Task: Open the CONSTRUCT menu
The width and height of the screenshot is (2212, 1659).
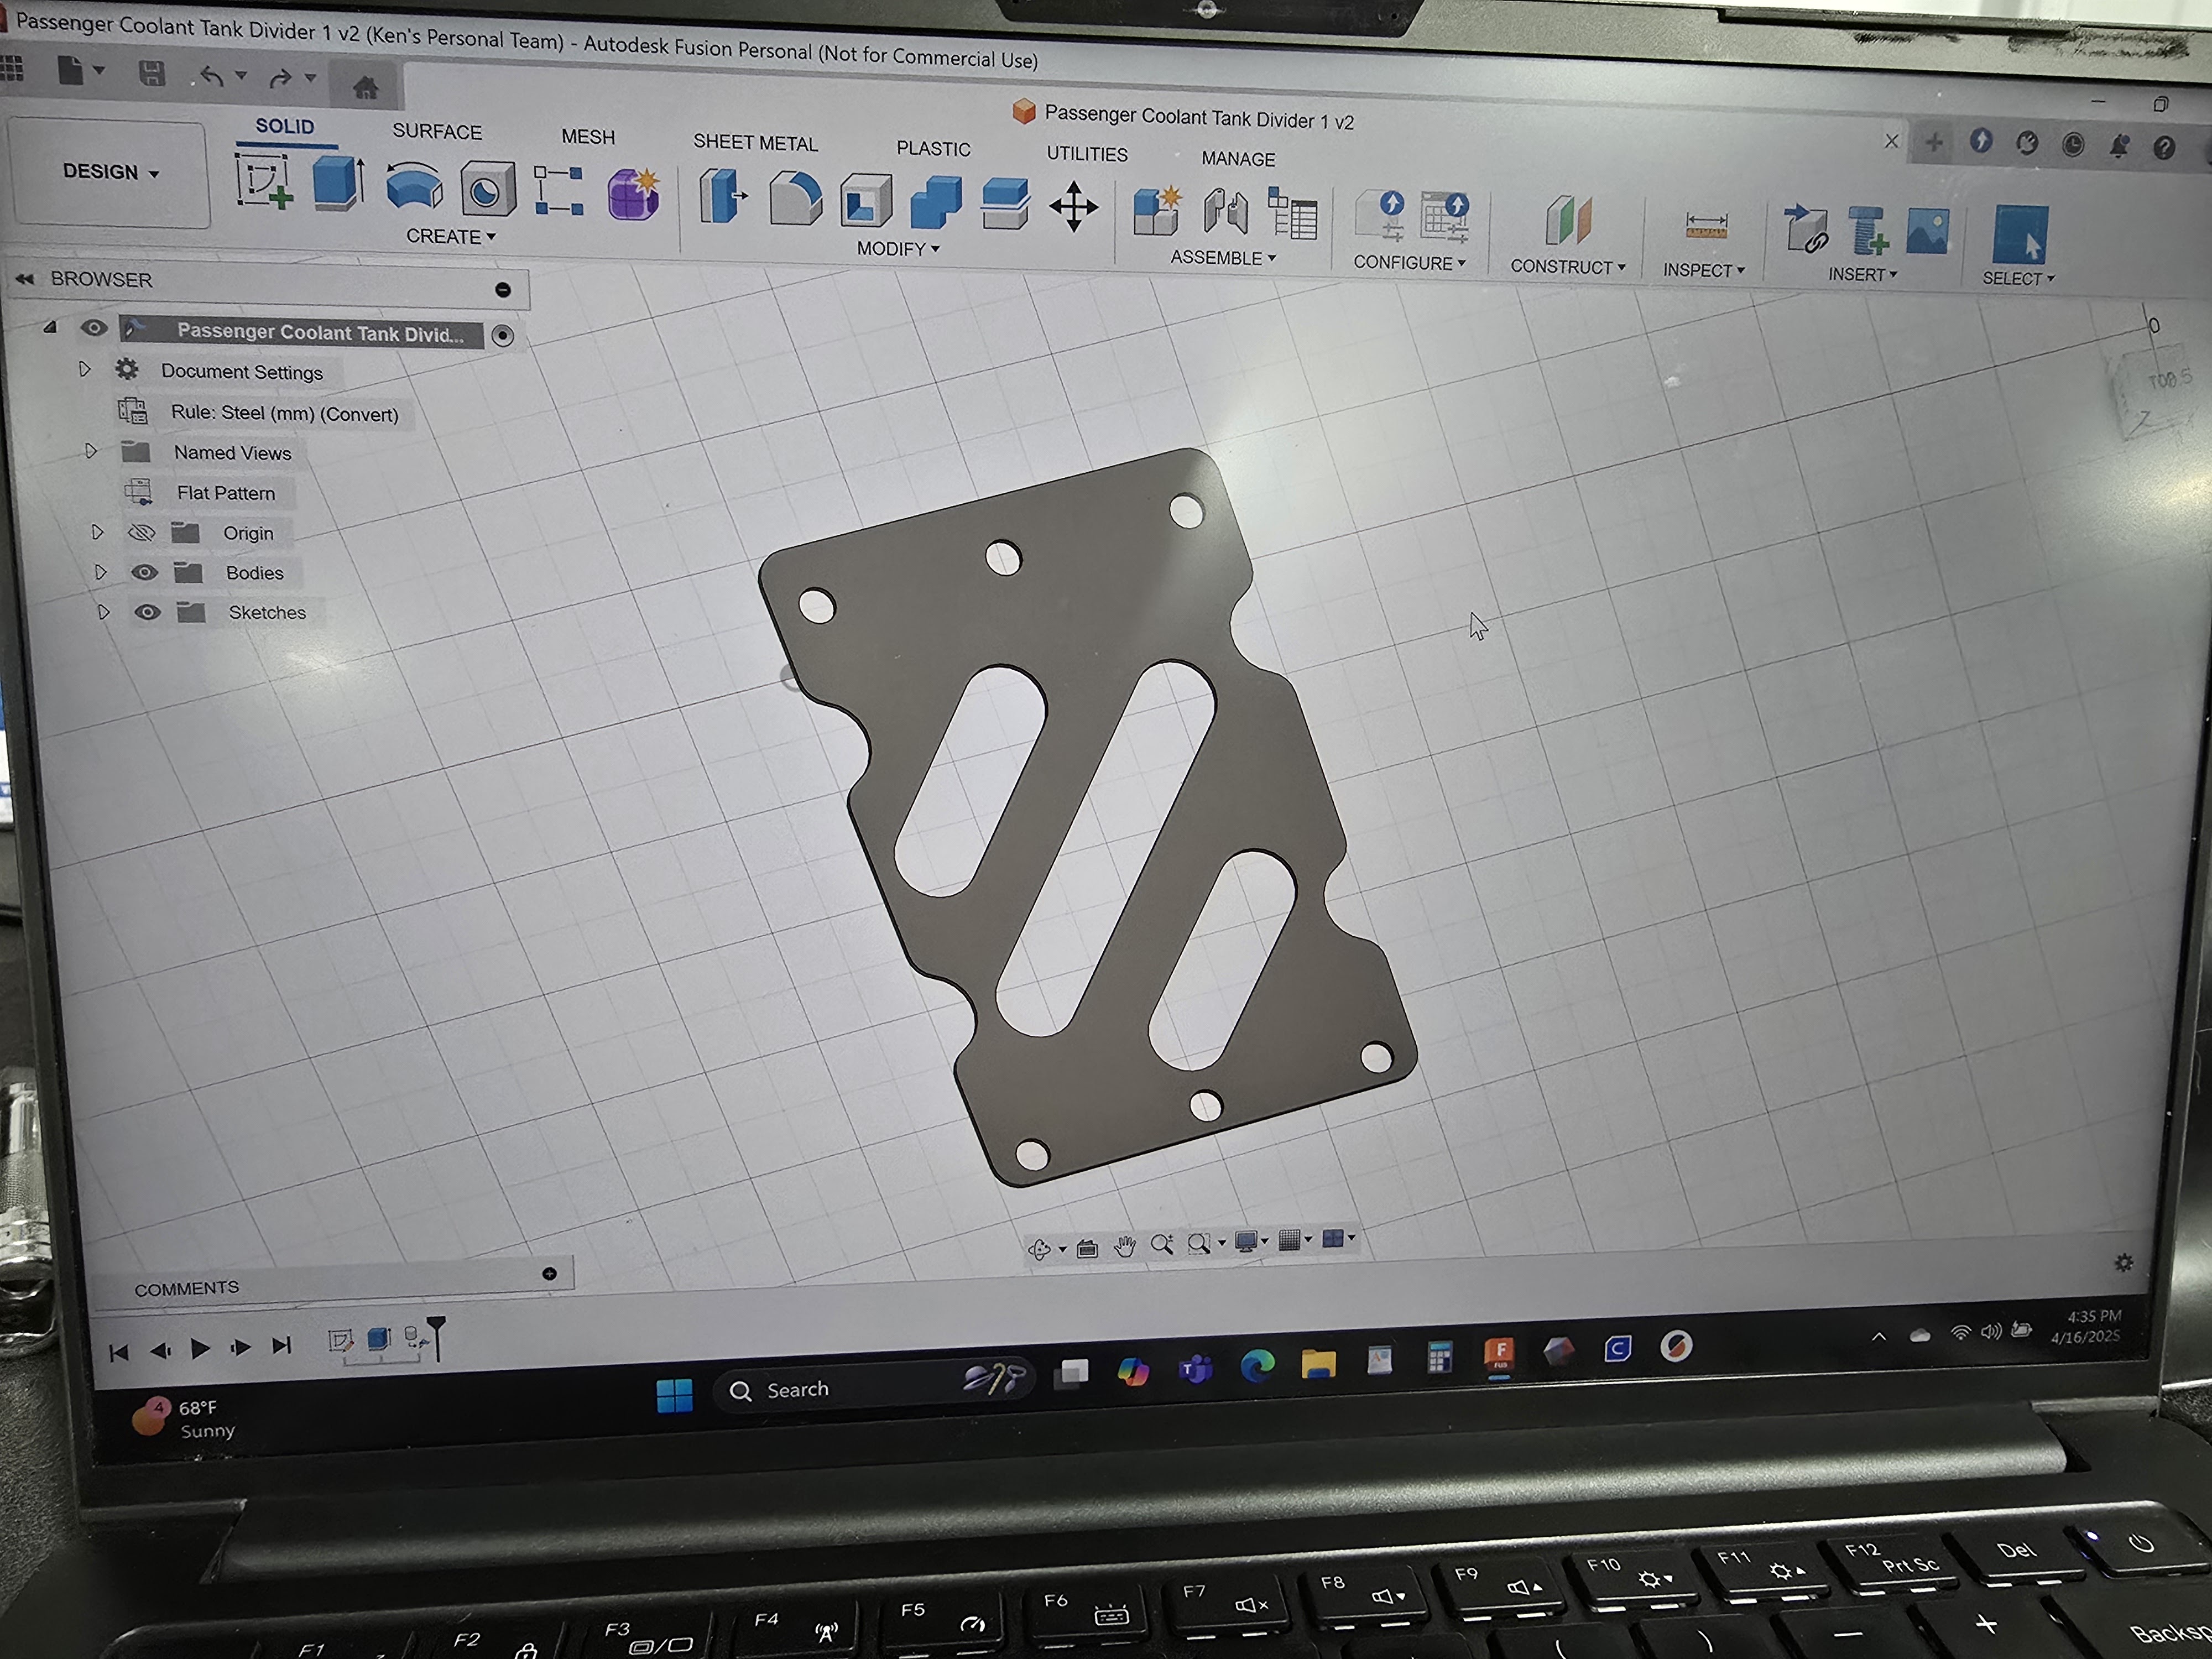Action: pos(1567,267)
